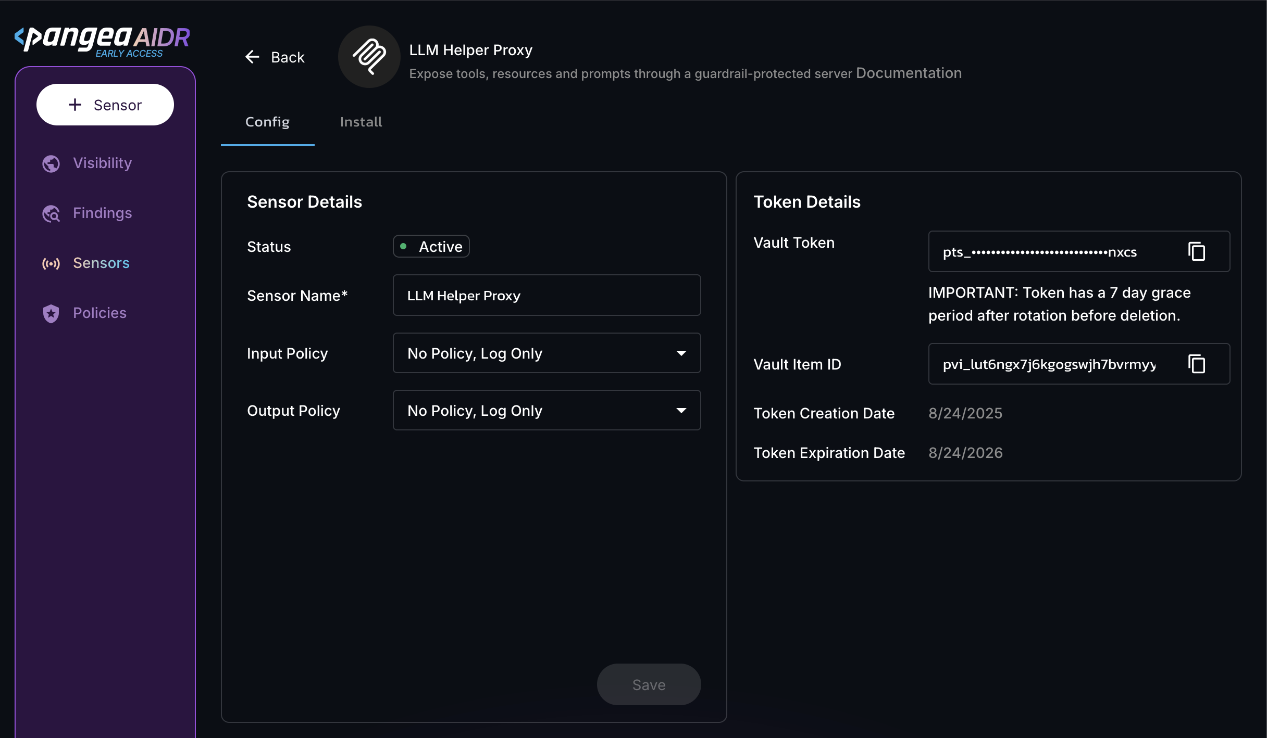
Task: Click the Token Expiration Date 8/24/2026
Action: click(965, 453)
